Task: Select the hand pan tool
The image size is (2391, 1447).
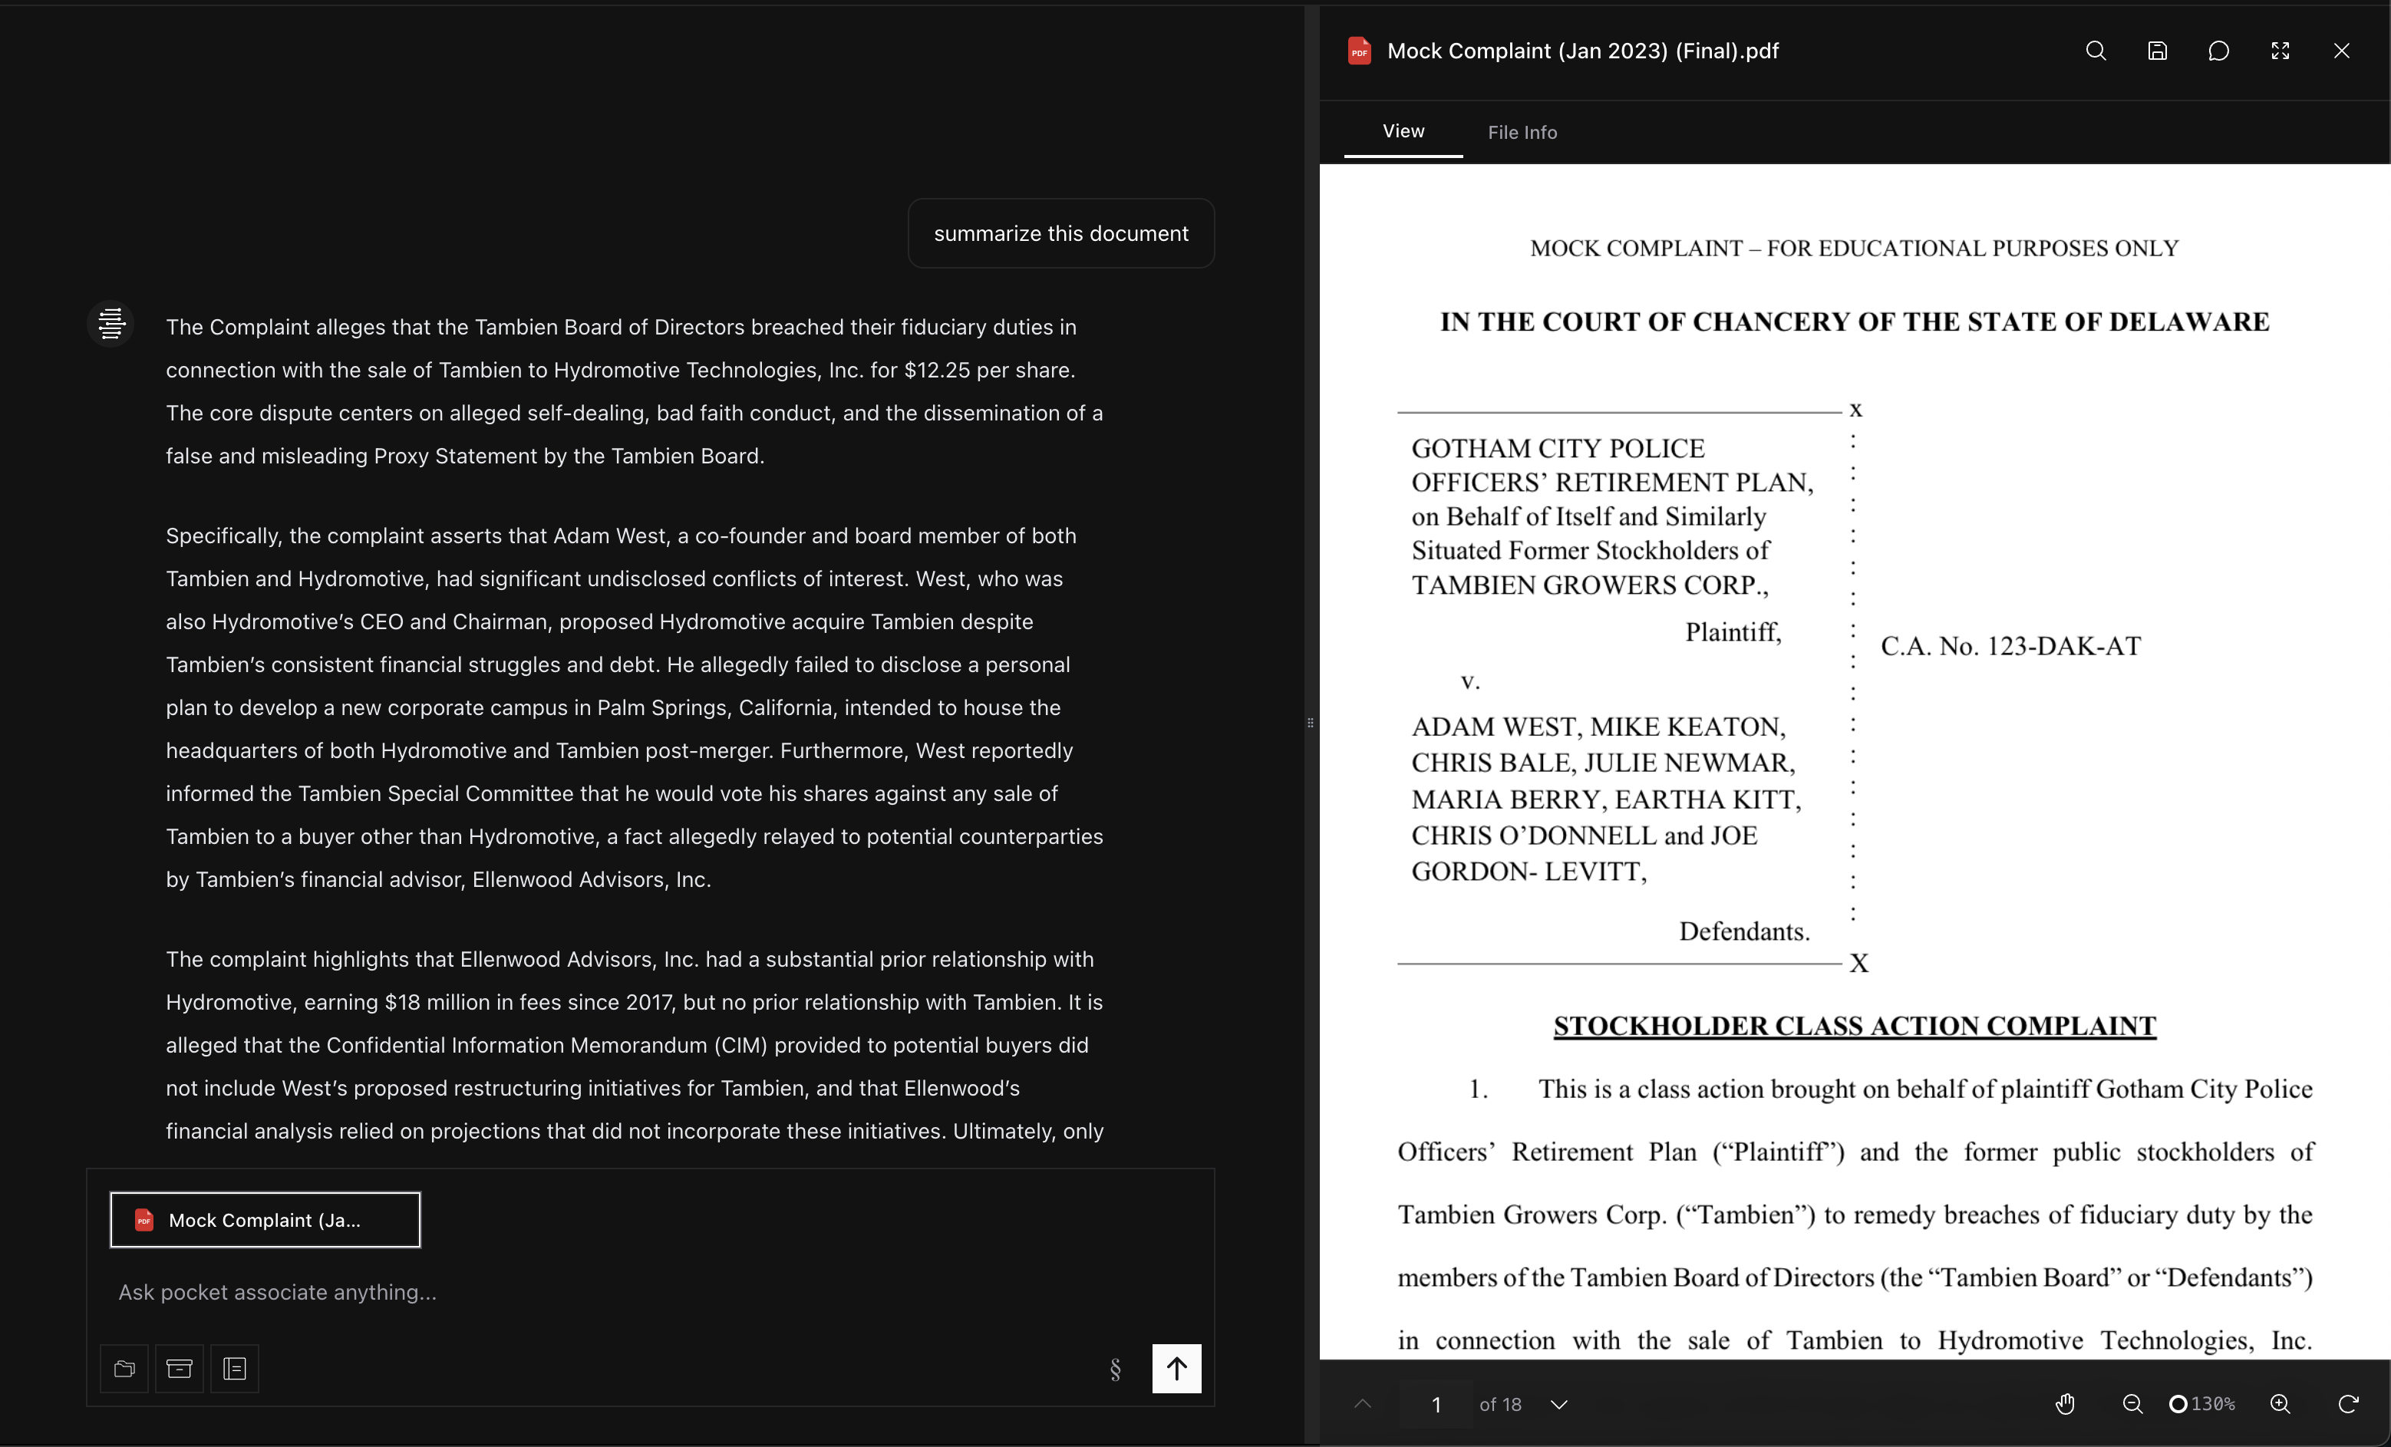Action: (x=2066, y=1403)
